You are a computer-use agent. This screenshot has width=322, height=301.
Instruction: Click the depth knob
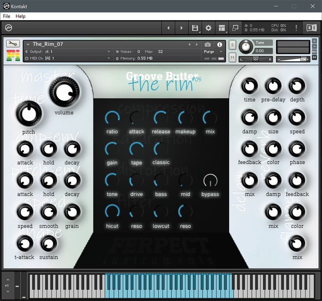tap(297, 86)
